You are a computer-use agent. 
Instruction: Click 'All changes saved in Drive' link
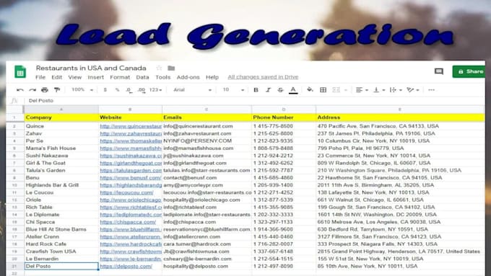263,77
